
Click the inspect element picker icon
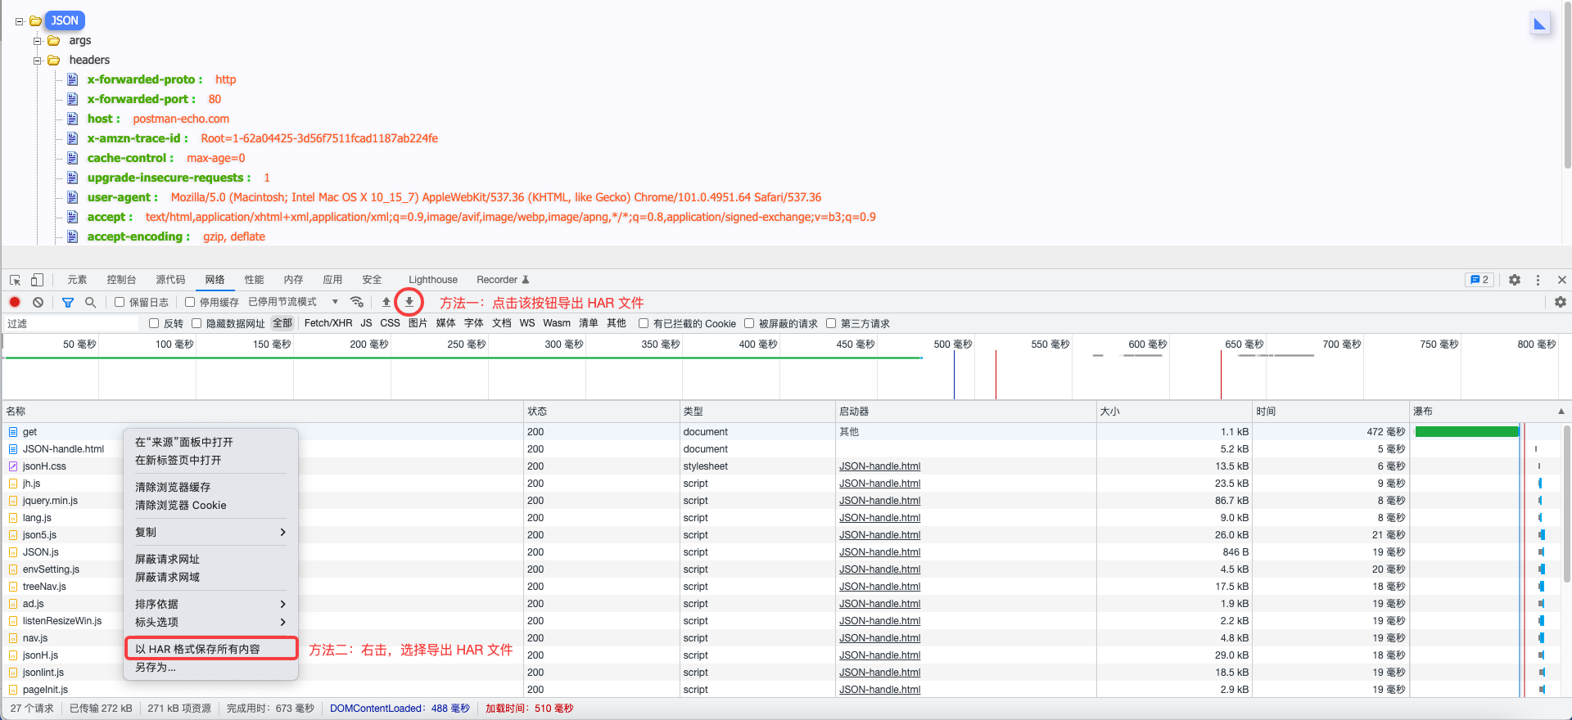[x=15, y=280]
